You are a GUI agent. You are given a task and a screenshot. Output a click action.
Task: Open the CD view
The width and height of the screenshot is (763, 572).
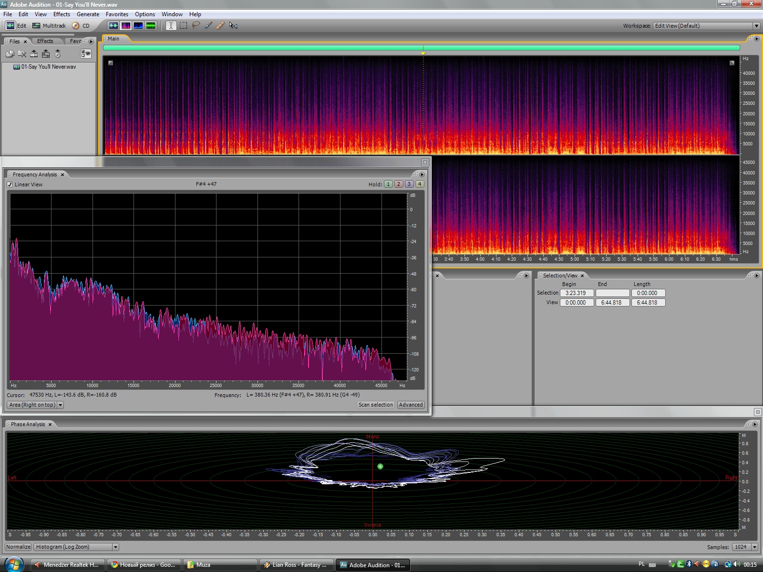tap(81, 26)
